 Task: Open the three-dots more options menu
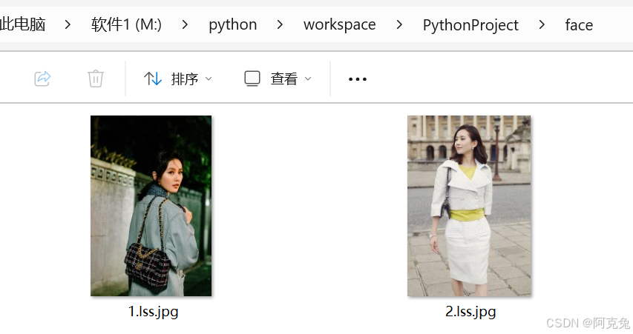click(x=358, y=79)
